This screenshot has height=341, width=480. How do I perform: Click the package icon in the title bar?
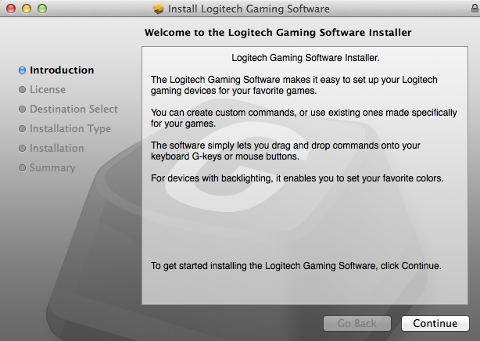point(159,9)
